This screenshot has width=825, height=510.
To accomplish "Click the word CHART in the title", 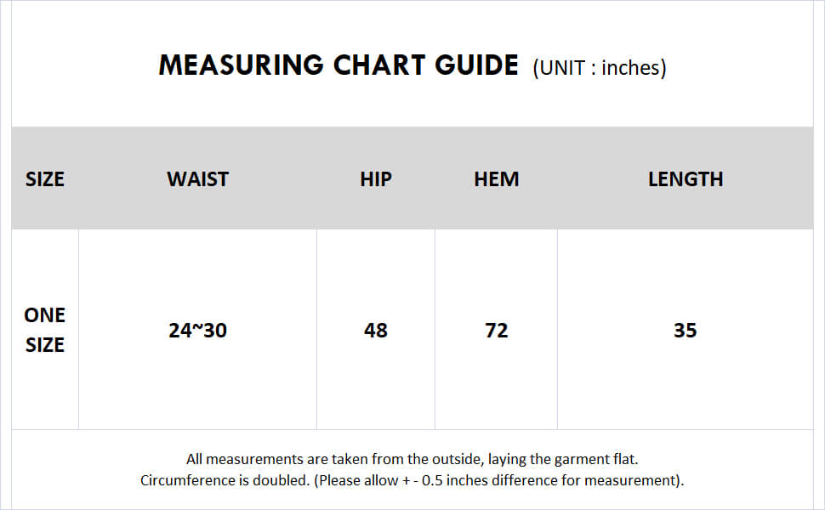I will 378,65.
